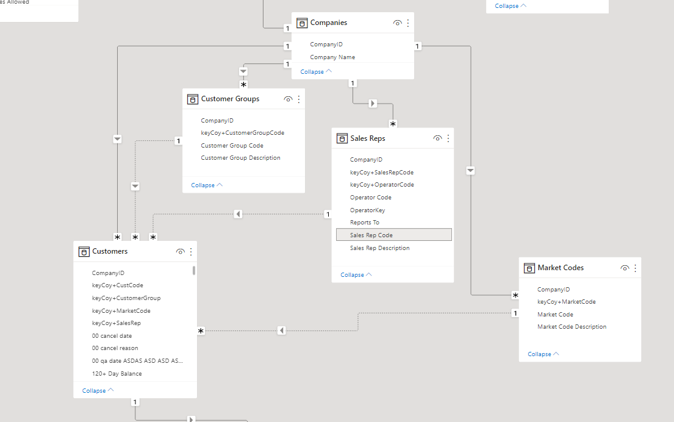
Task: Collapse the Market Codes table
Action: 543,354
